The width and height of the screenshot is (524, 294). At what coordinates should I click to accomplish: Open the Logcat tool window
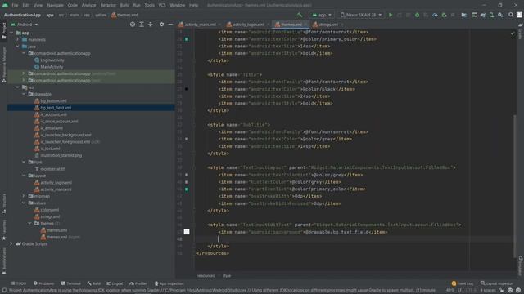click(115, 283)
